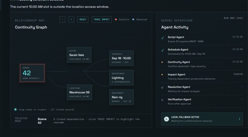Open the Impact Agent activity row
Screen dimensions: 248x137
(x=202, y=76)
